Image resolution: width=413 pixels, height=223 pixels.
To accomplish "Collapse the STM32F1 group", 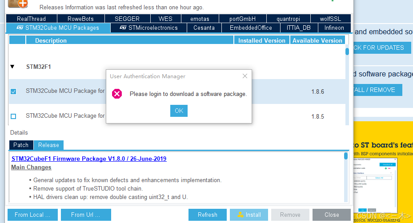I will click(12, 67).
